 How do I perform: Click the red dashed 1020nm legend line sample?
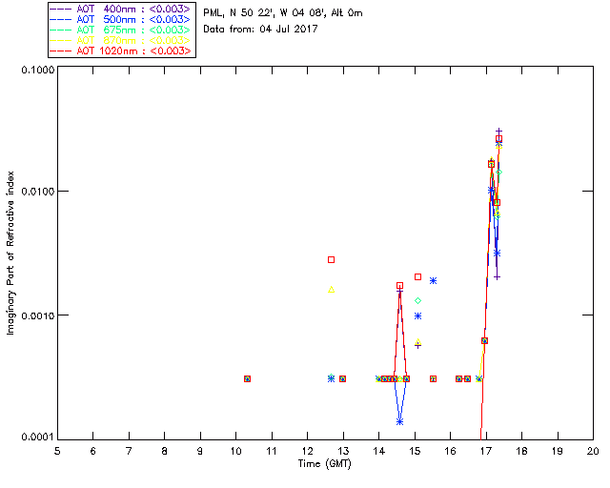pos(61,51)
